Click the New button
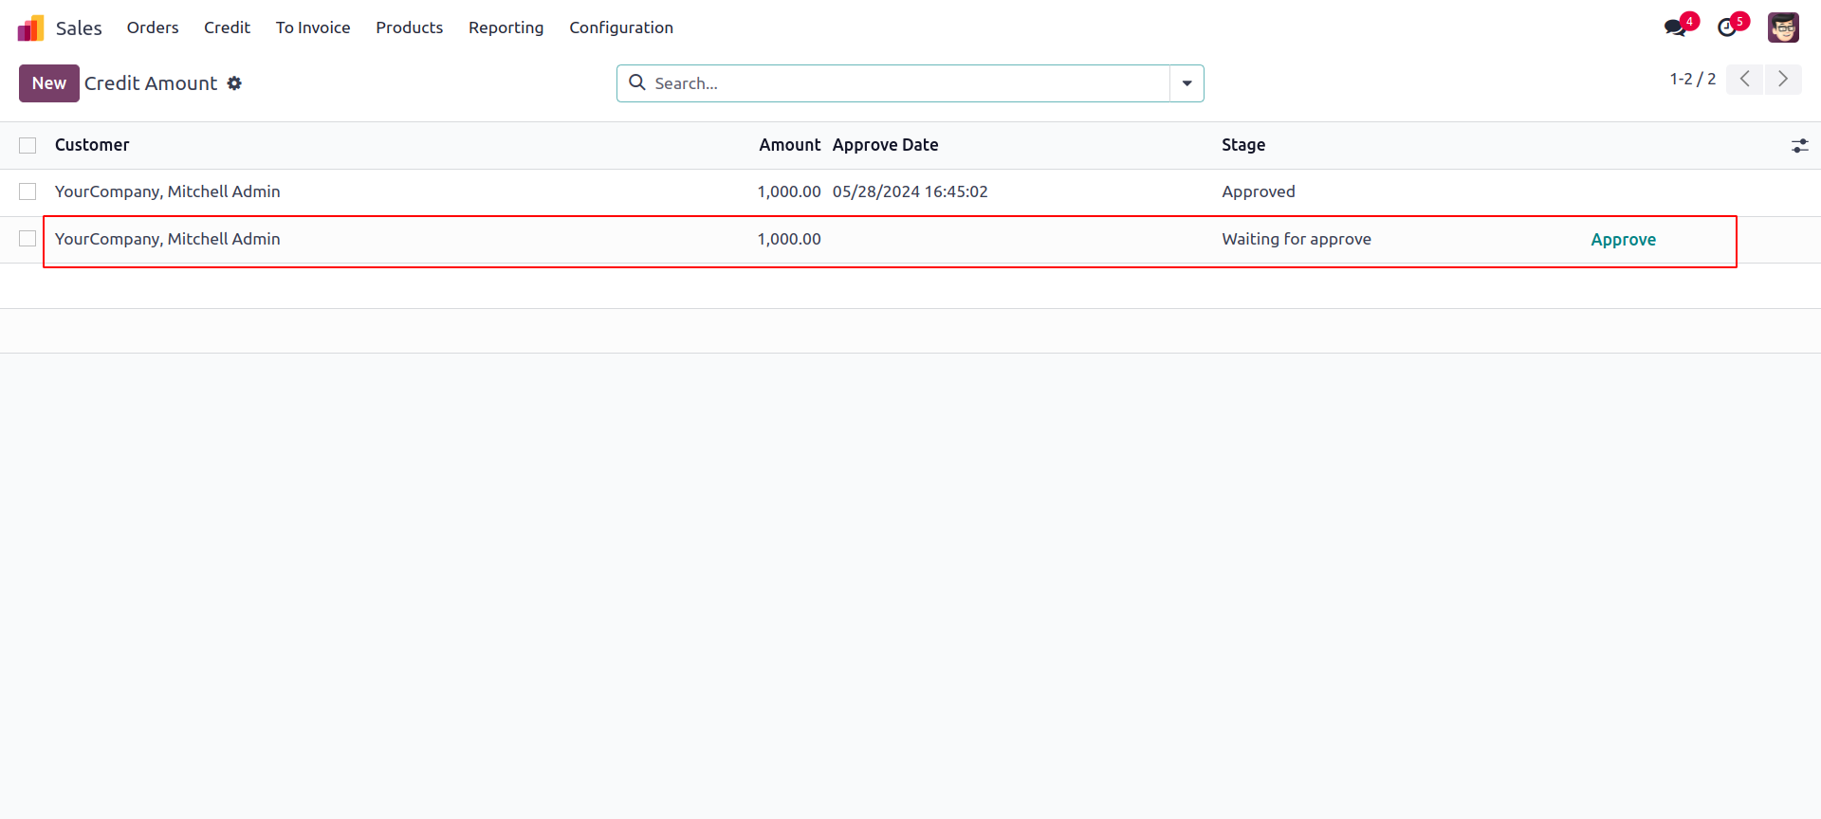The height and width of the screenshot is (819, 1821). tap(49, 83)
